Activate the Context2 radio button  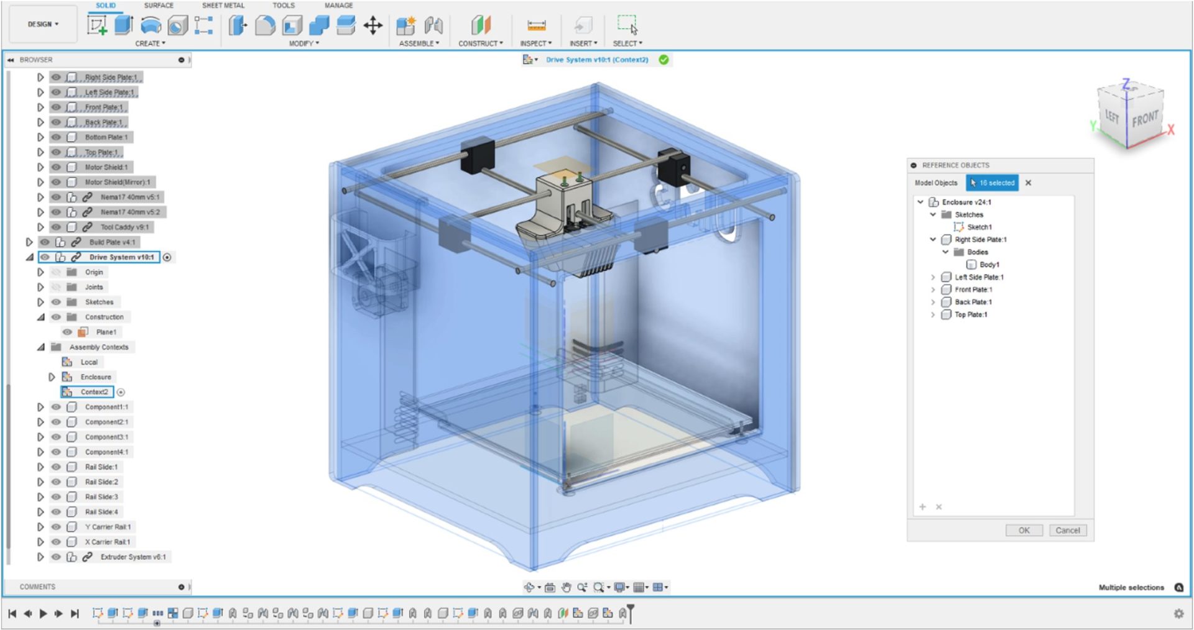coord(121,393)
